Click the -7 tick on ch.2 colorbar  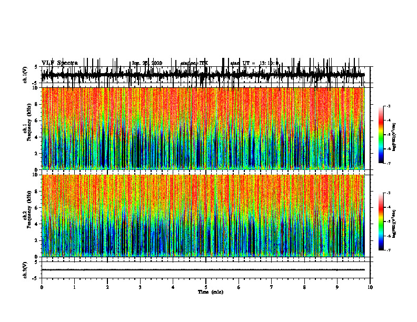389,250
